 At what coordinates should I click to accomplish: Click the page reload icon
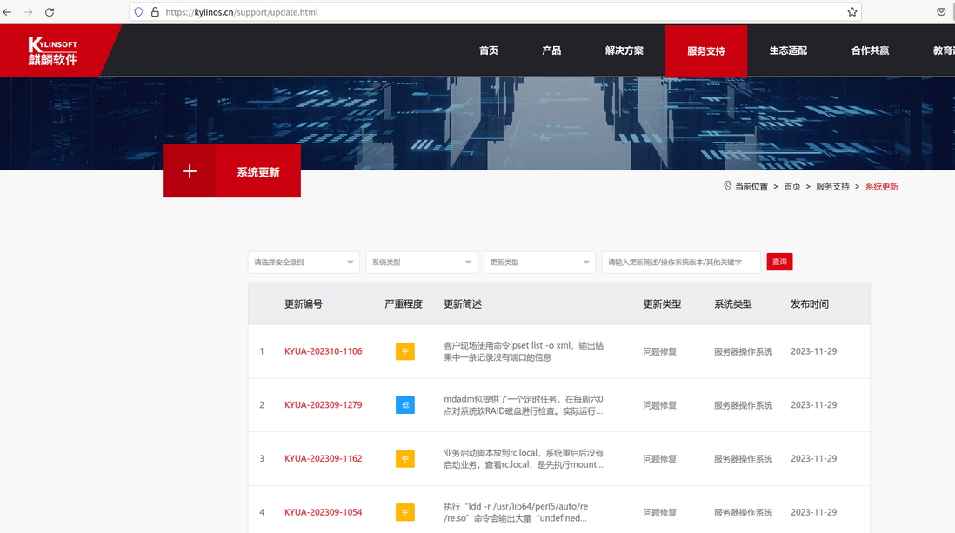tap(48, 11)
